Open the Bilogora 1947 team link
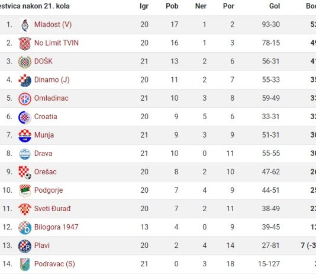316x274 pixels. 56,227
